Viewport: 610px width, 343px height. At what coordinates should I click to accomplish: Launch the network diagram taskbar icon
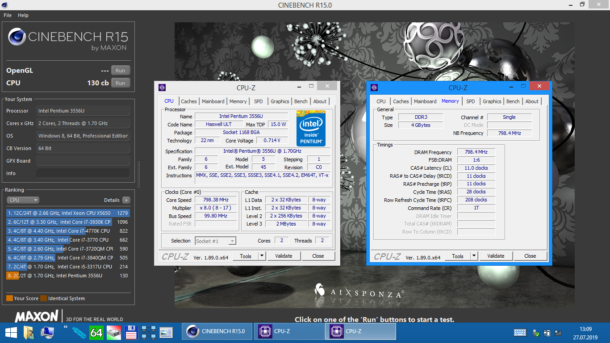(x=148, y=332)
